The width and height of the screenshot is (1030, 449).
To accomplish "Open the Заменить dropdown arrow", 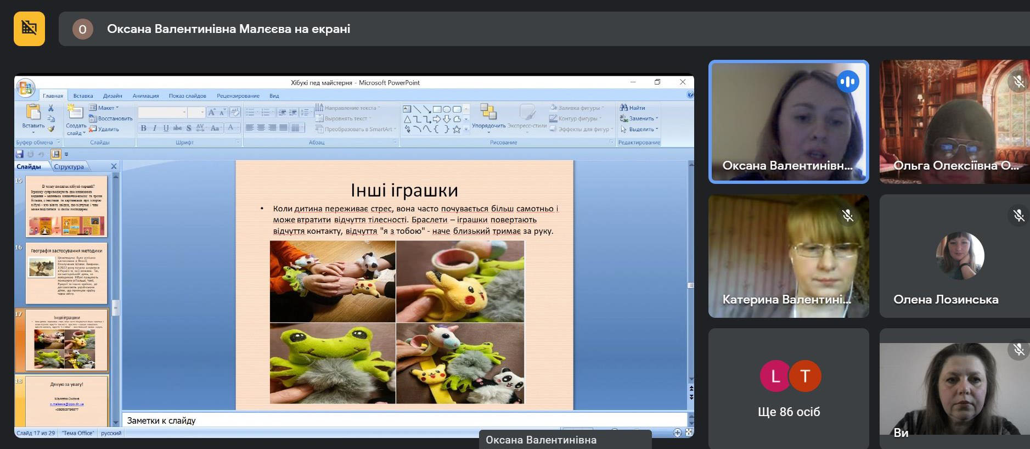I will point(657,118).
